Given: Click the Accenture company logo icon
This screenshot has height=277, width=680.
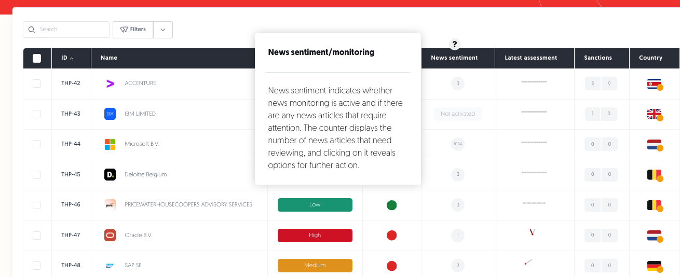Looking at the screenshot, I should pyautogui.click(x=110, y=84).
